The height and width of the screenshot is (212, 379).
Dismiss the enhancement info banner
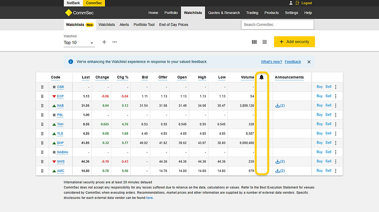309,62
